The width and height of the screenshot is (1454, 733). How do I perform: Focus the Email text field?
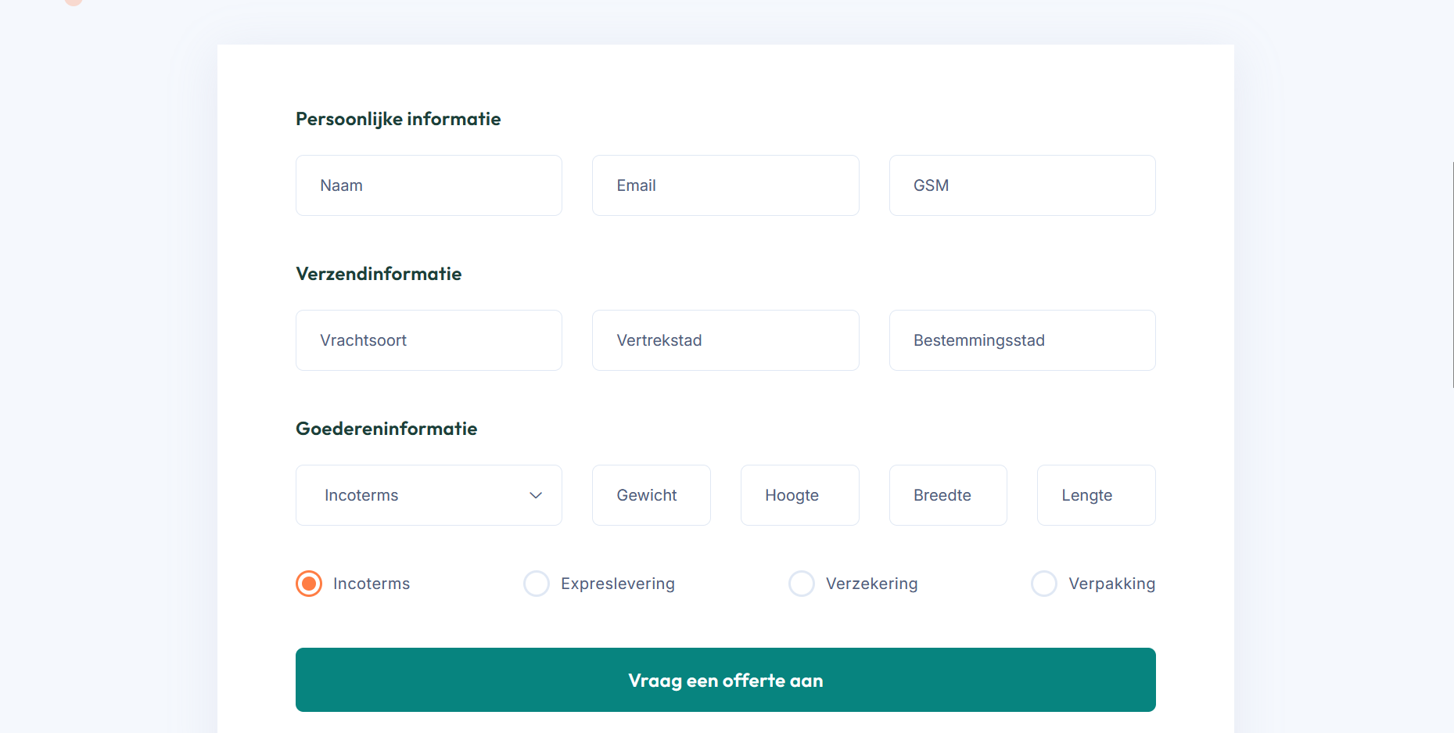(726, 185)
